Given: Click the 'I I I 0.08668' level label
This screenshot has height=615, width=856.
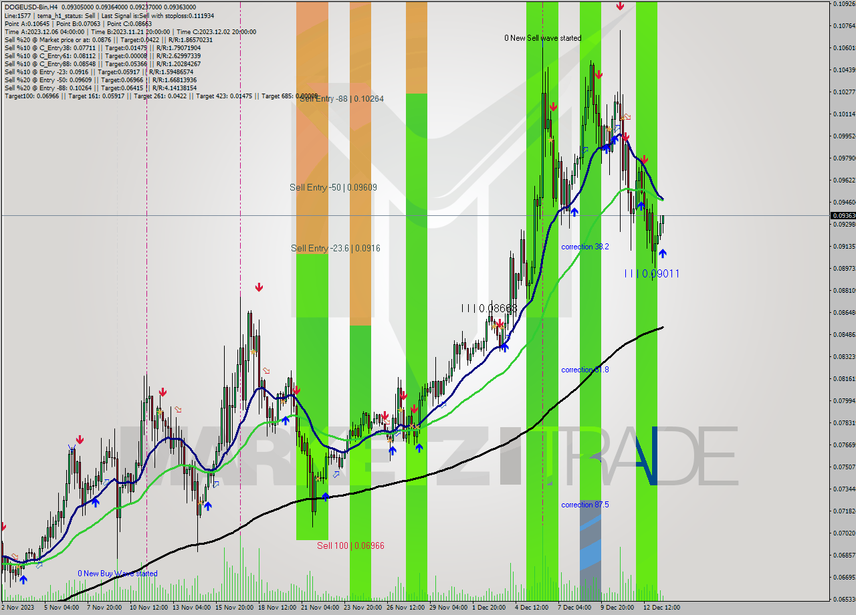Looking at the screenshot, I should (489, 308).
